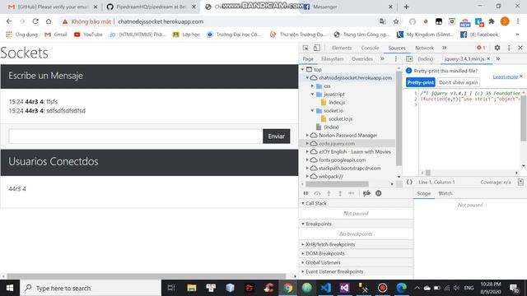This screenshot has width=527, height=296.
Task: Bookmark this page with the star icon
Action: pos(396,21)
